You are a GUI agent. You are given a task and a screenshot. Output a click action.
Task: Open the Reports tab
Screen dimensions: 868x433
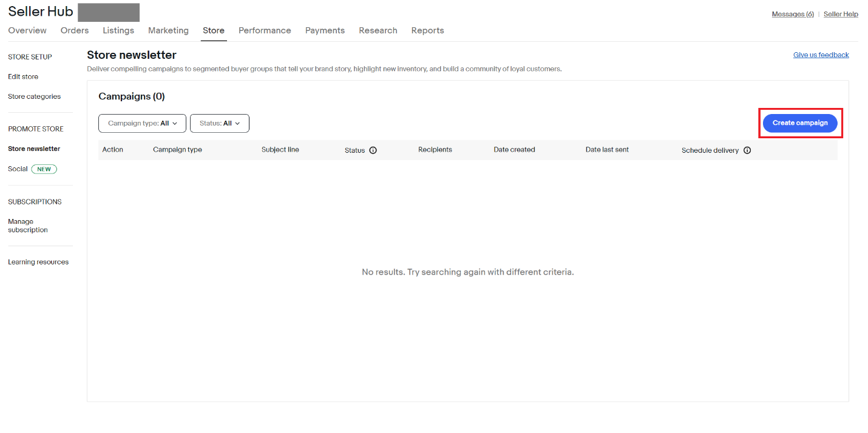click(428, 30)
